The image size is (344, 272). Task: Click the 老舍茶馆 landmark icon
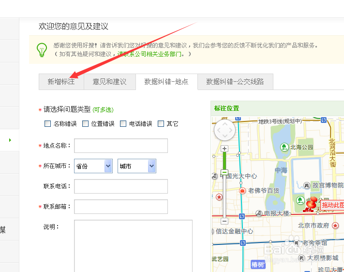tap(297, 243)
